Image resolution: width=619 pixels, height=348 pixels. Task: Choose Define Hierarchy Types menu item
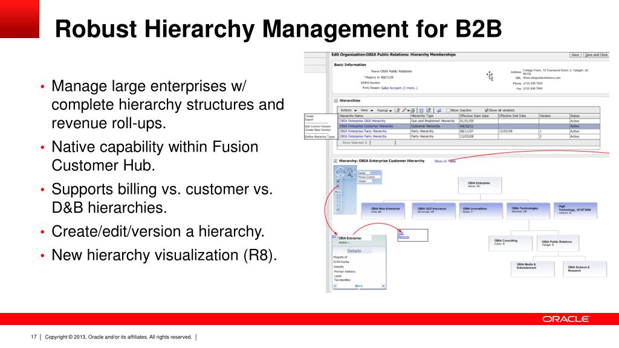pos(320,137)
